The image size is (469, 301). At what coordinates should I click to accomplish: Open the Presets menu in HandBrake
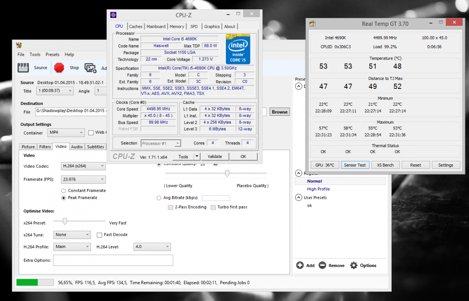click(x=52, y=55)
